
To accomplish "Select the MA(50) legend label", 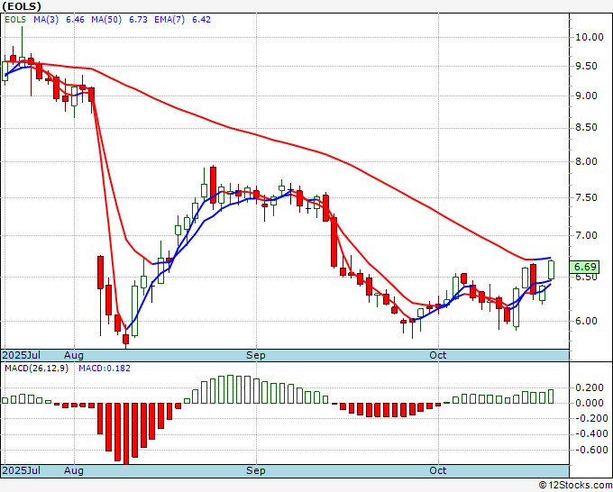I will 106,20.
